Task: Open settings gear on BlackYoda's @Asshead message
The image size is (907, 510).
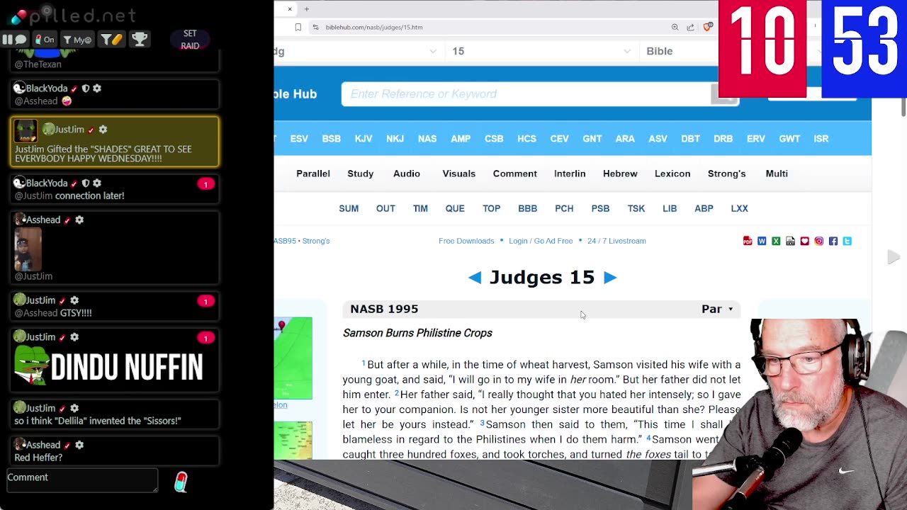Action: (97, 89)
